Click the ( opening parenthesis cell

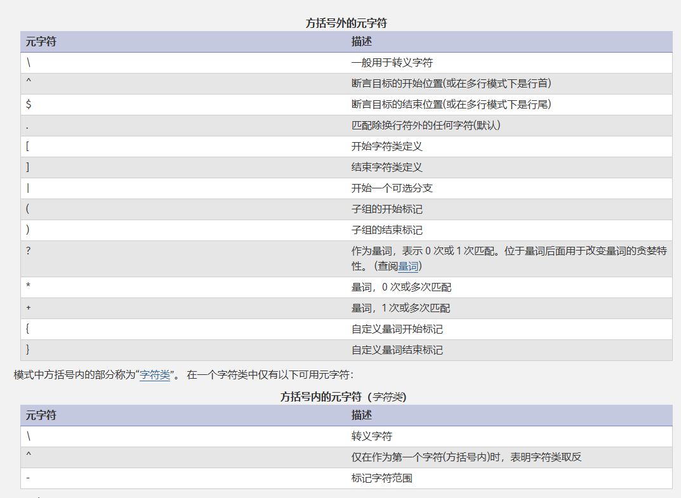[28, 209]
